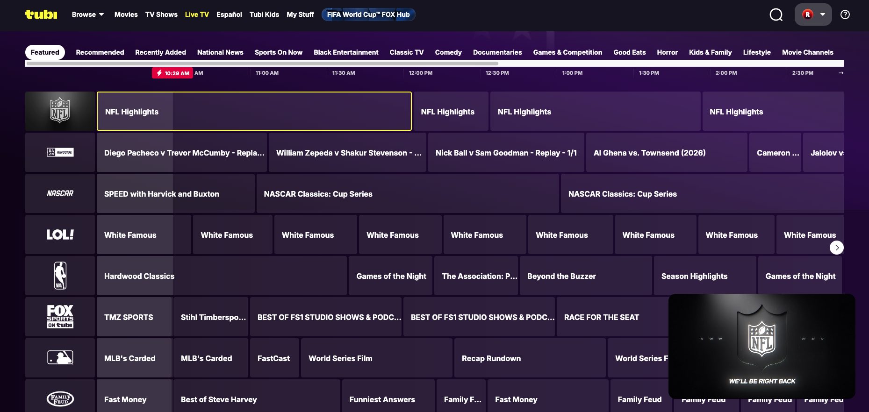
Task: Open My Stuff
Action: point(300,14)
